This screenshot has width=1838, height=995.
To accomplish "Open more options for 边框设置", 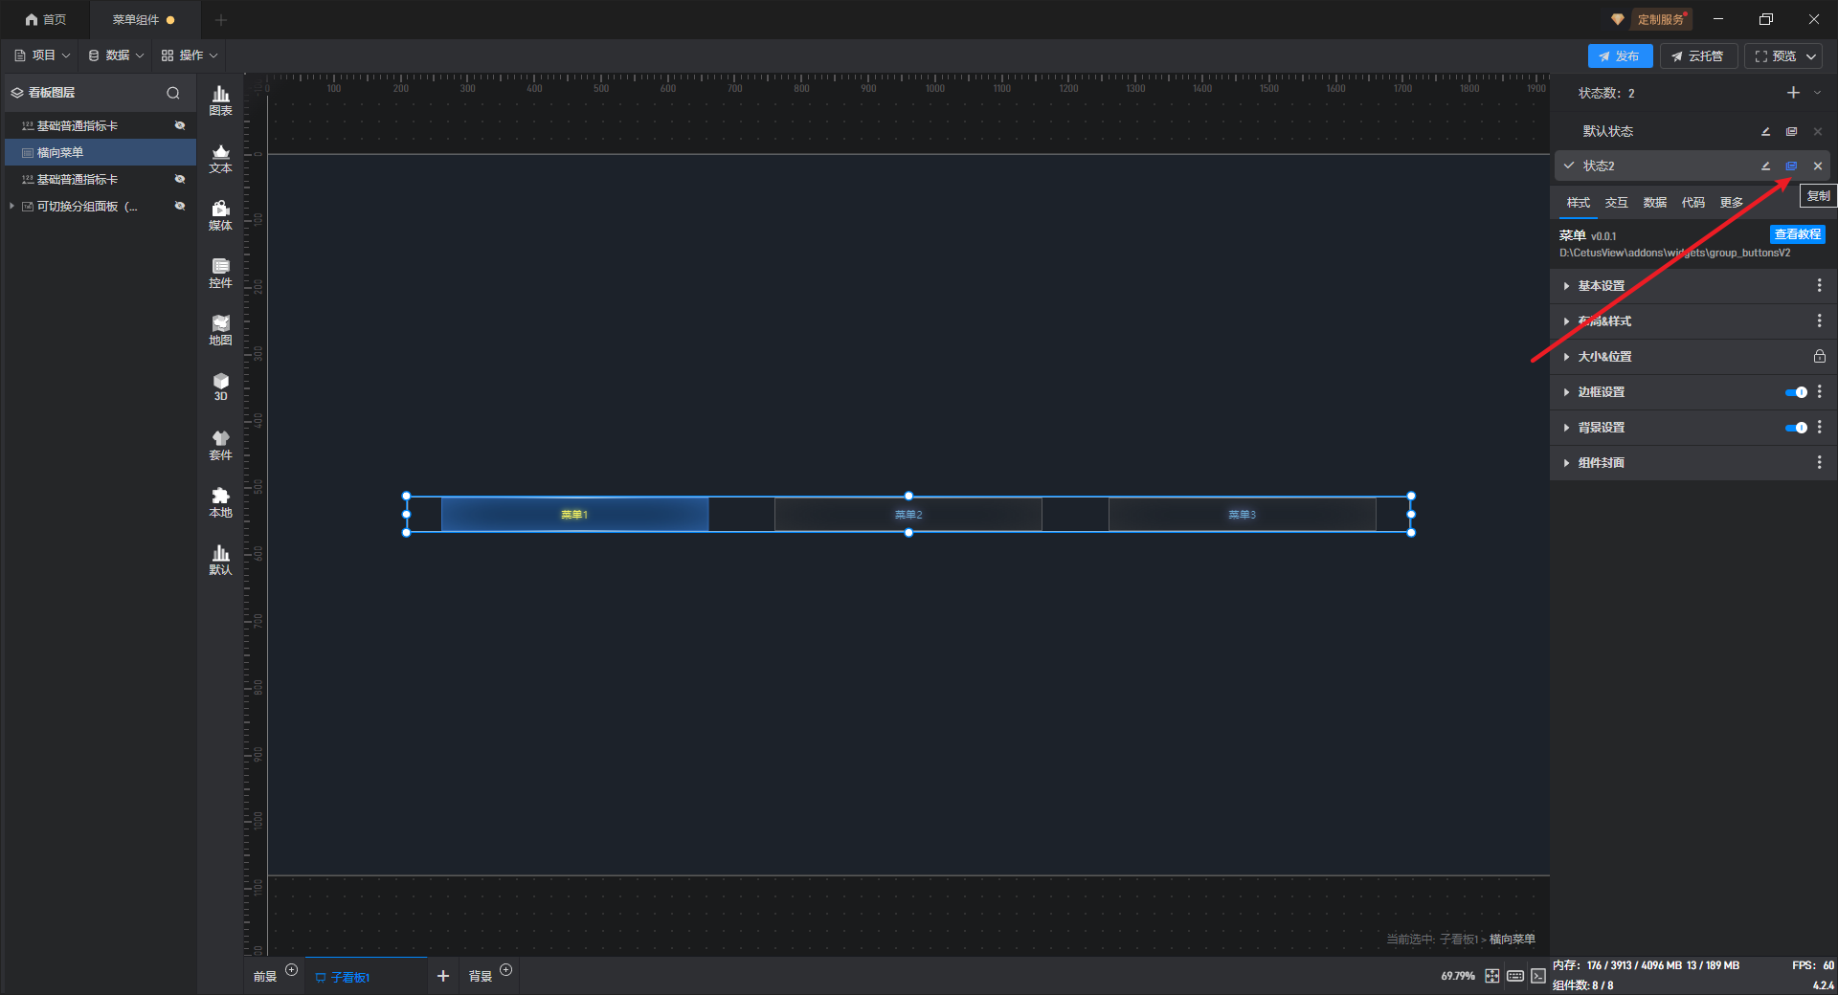I will tap(1819, 391).
